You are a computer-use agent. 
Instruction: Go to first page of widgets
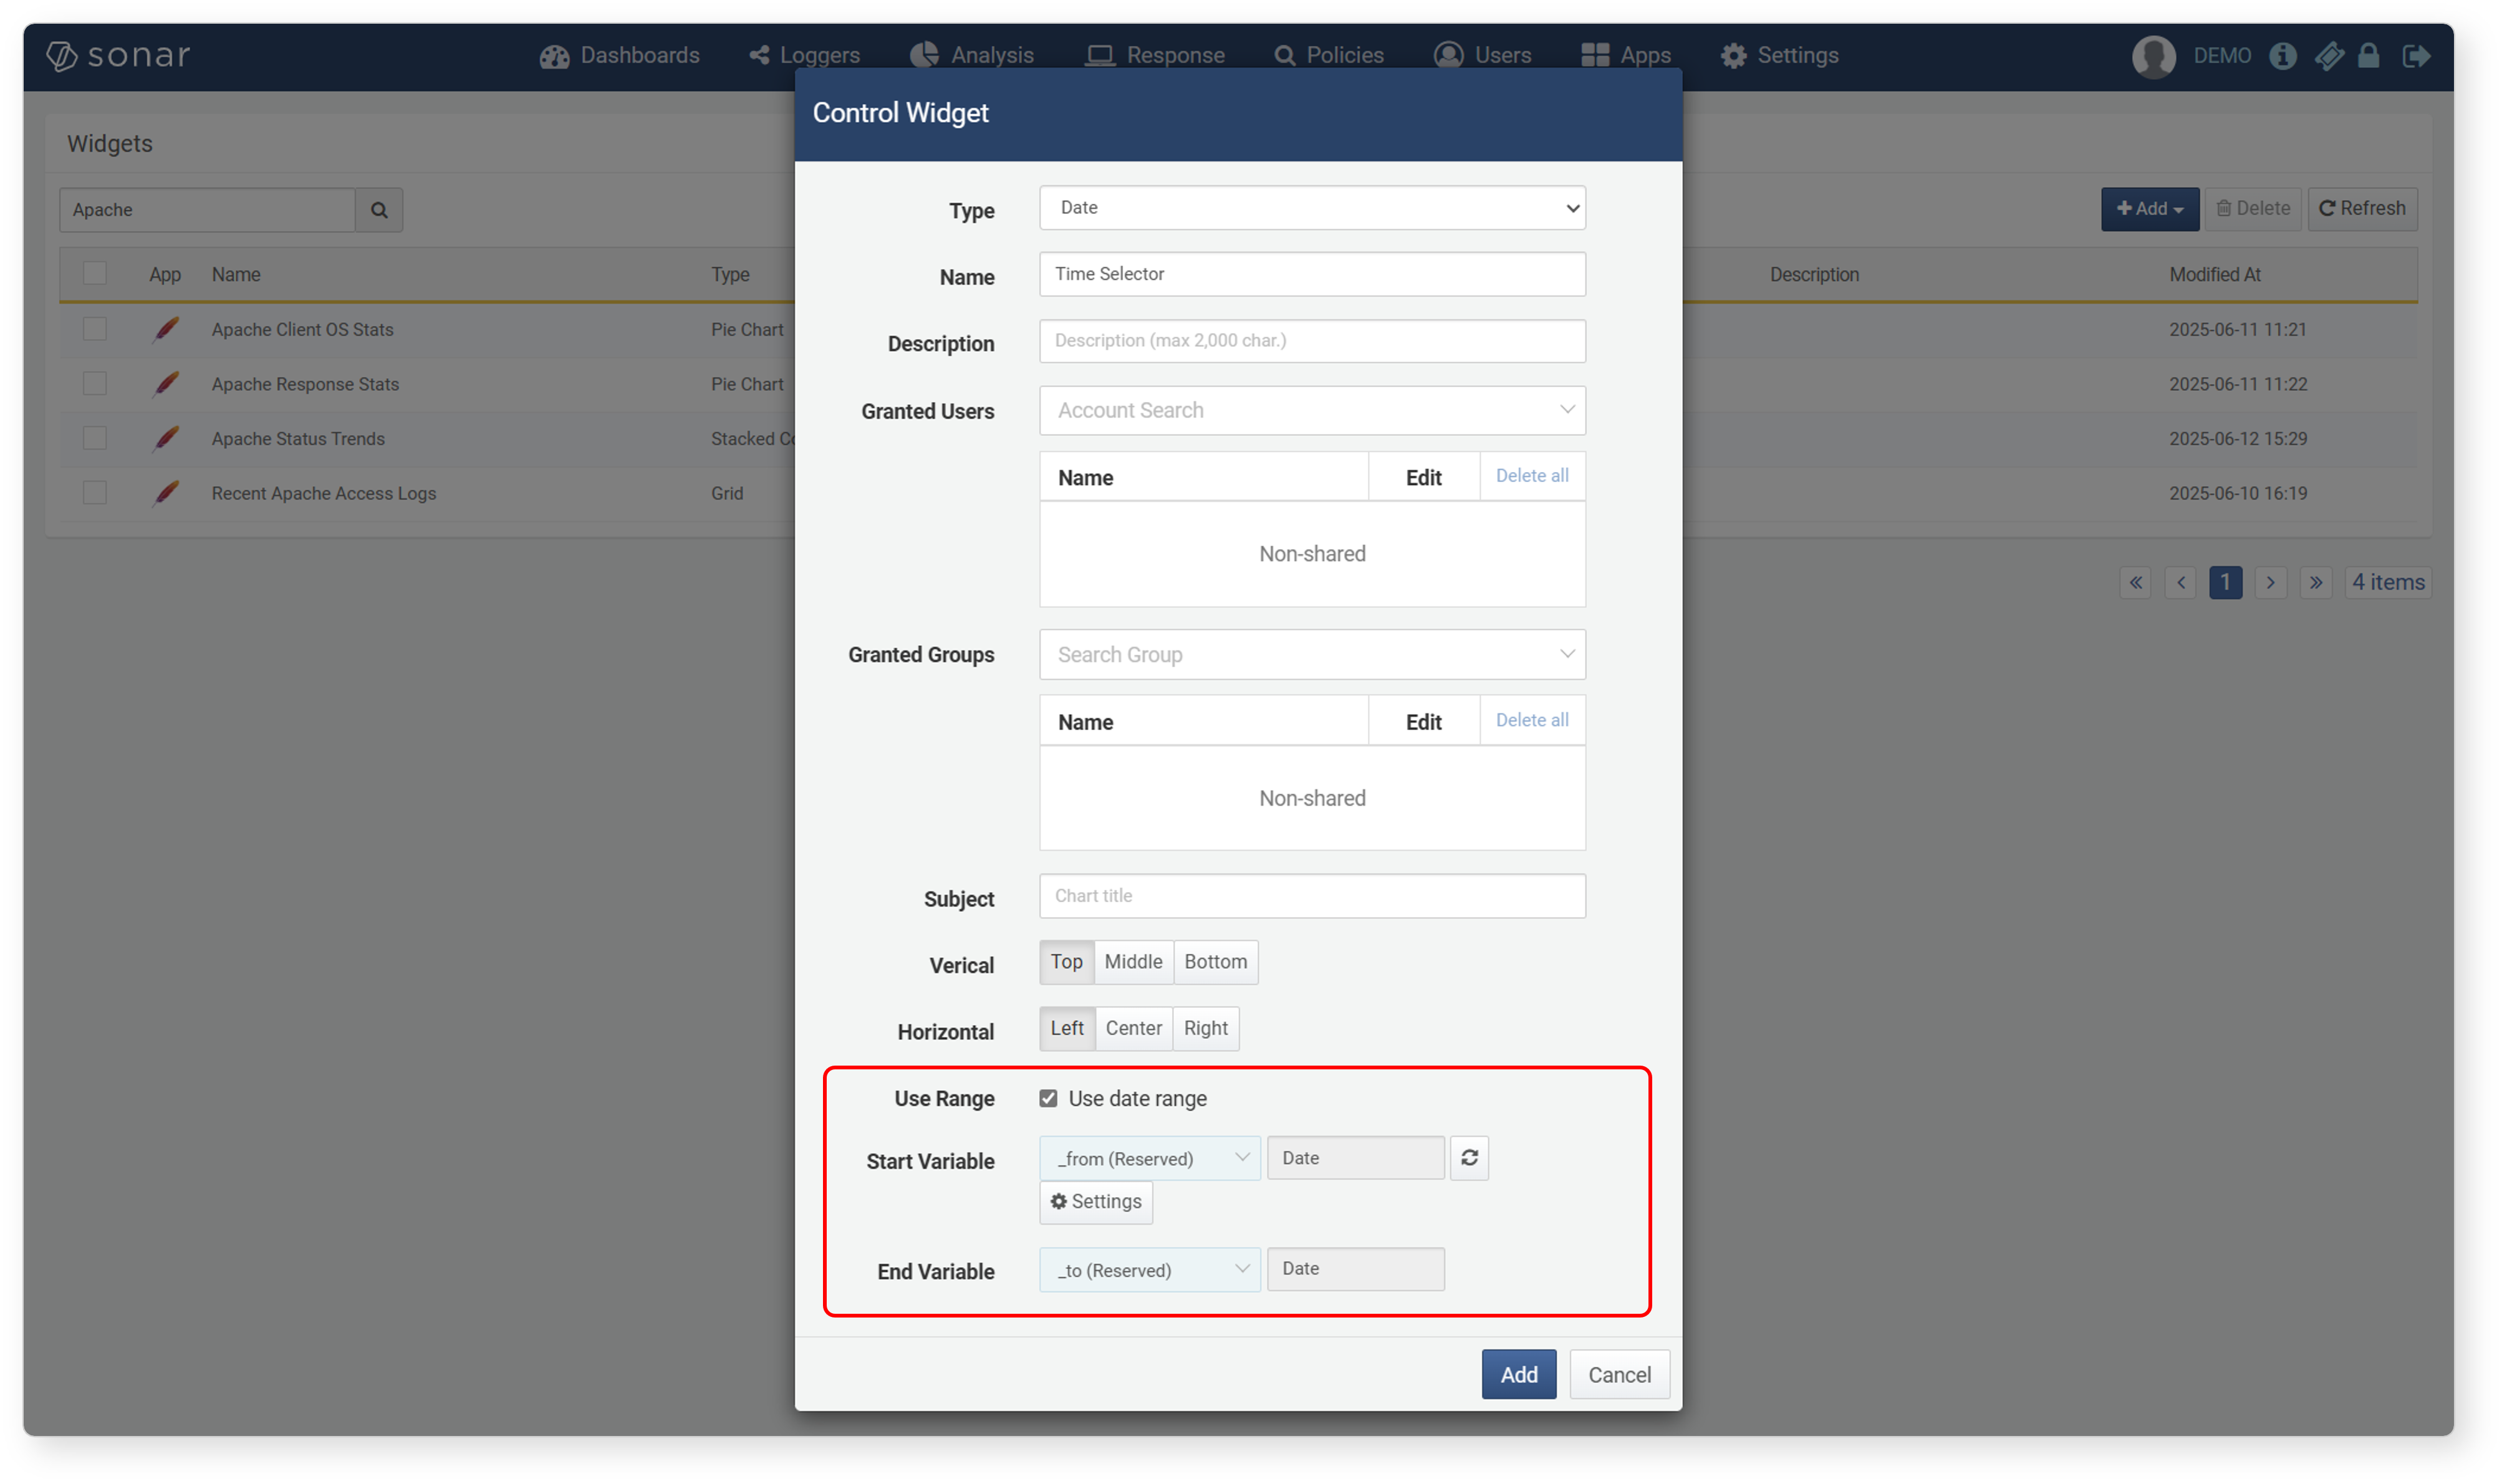[x=2135, y=582]
